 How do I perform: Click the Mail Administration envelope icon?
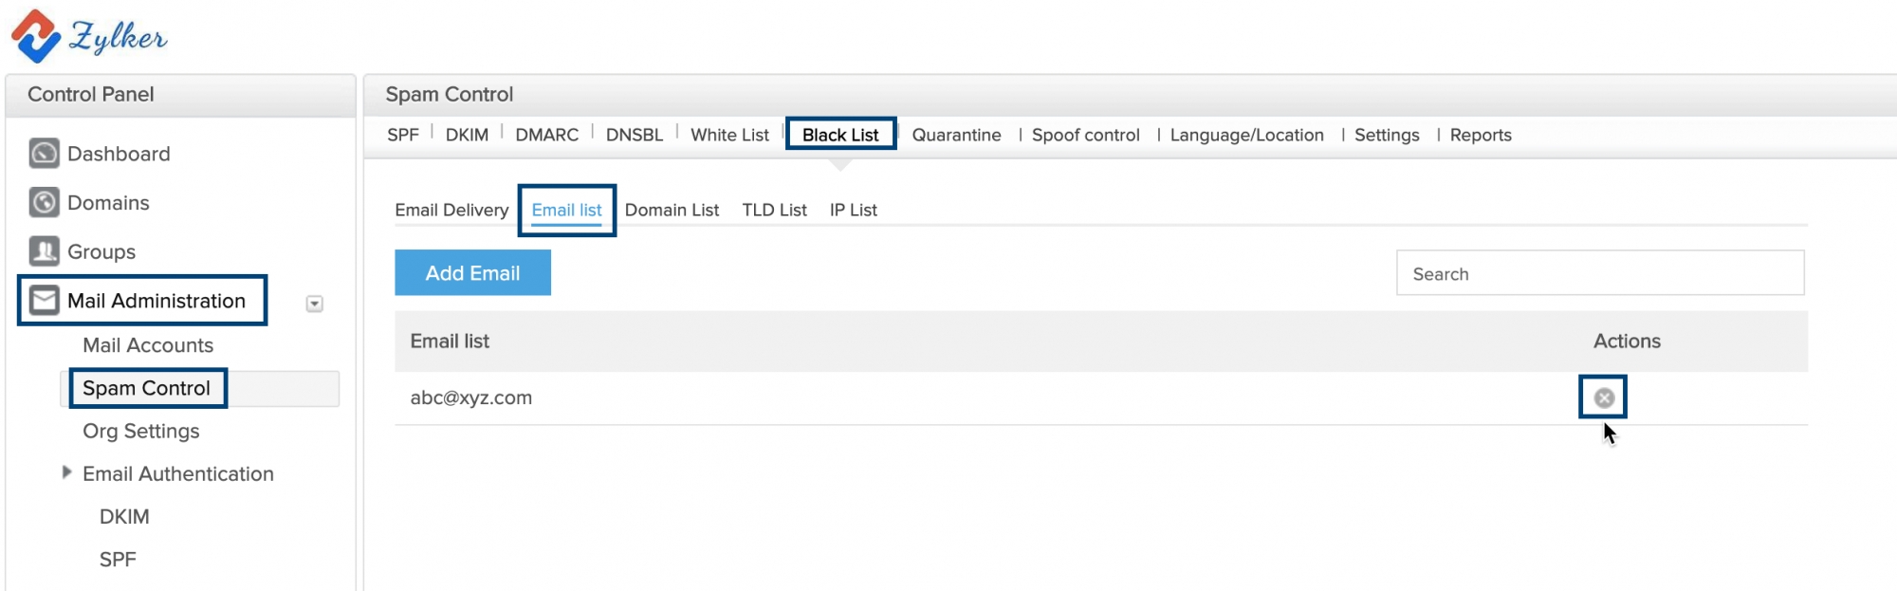(44, 301)
